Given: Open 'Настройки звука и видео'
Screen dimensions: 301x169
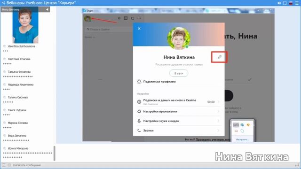Looking at the screenshot, I should pyautogui.click(x=179, y=121).
